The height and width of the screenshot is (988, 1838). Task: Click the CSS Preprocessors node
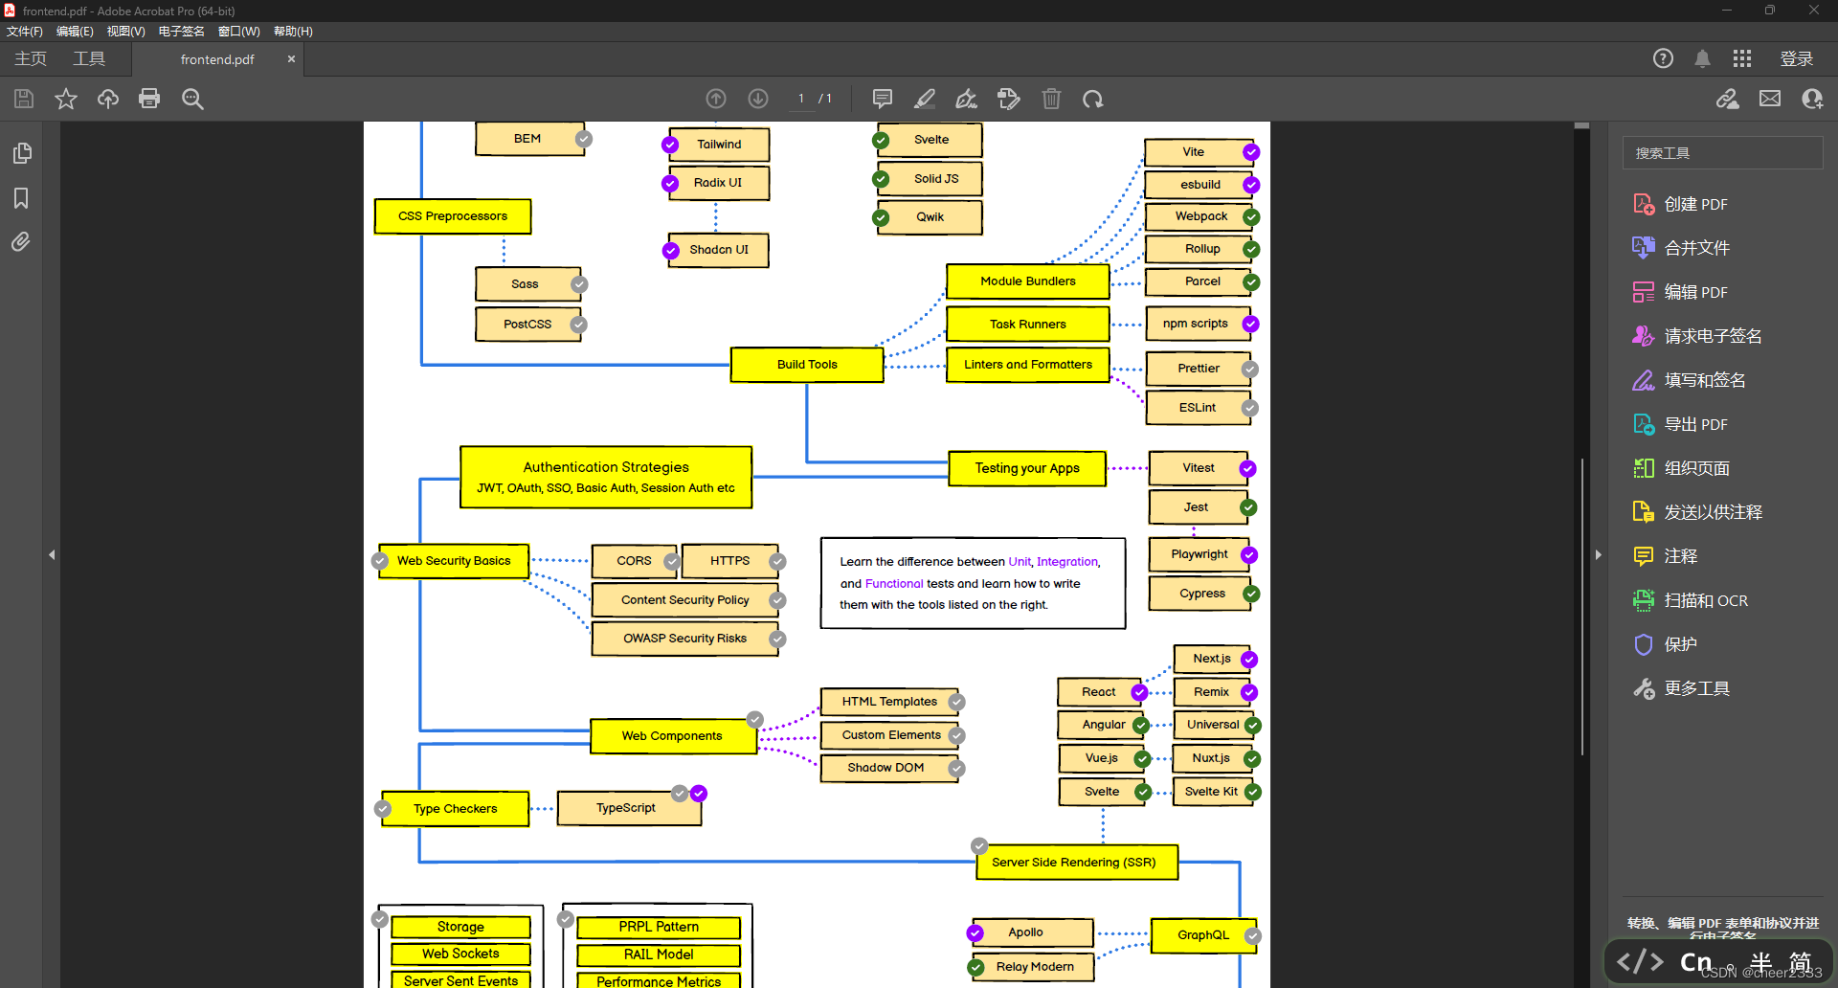pyautogui.click(x=453, y=216)
